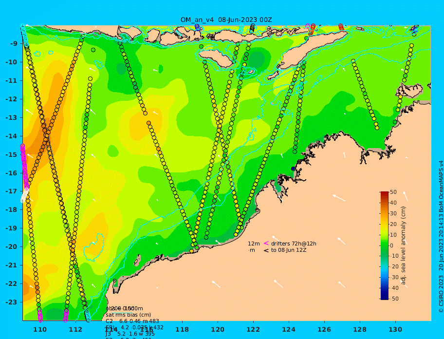Screen dimensions: 444x339
Task: Click longitude axis label "130"
Action: click(395, 329)
